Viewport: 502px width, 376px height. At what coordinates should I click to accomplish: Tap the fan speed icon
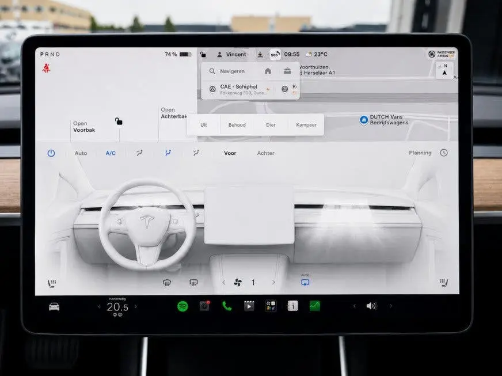tap(238, 283)
